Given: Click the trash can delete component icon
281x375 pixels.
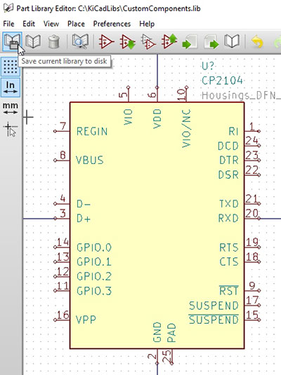Looking at the screenshot, I should [53, 41].
